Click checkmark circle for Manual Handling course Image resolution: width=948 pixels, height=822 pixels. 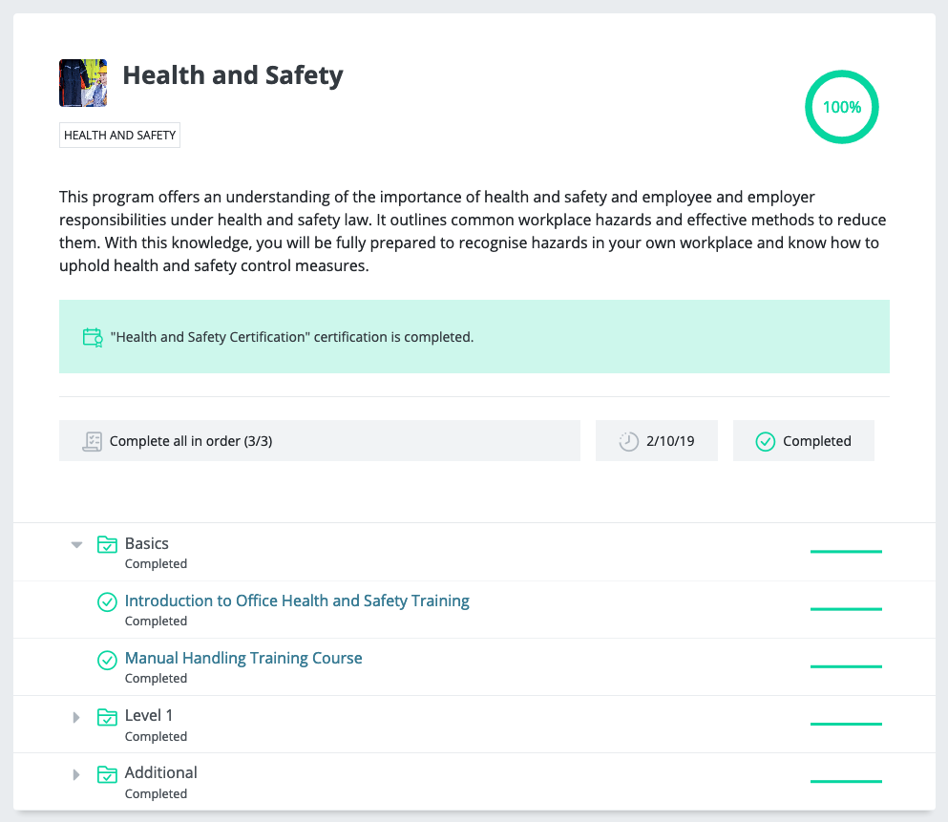107,659
